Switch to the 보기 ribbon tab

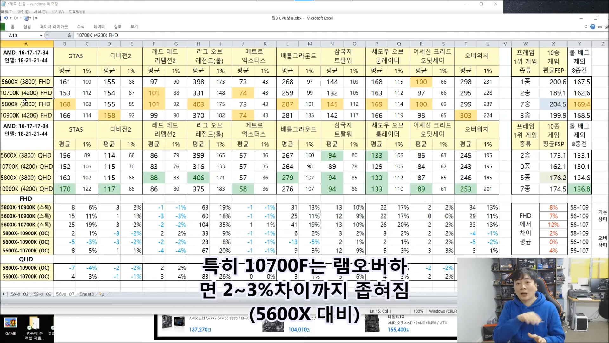click(134, 27)
